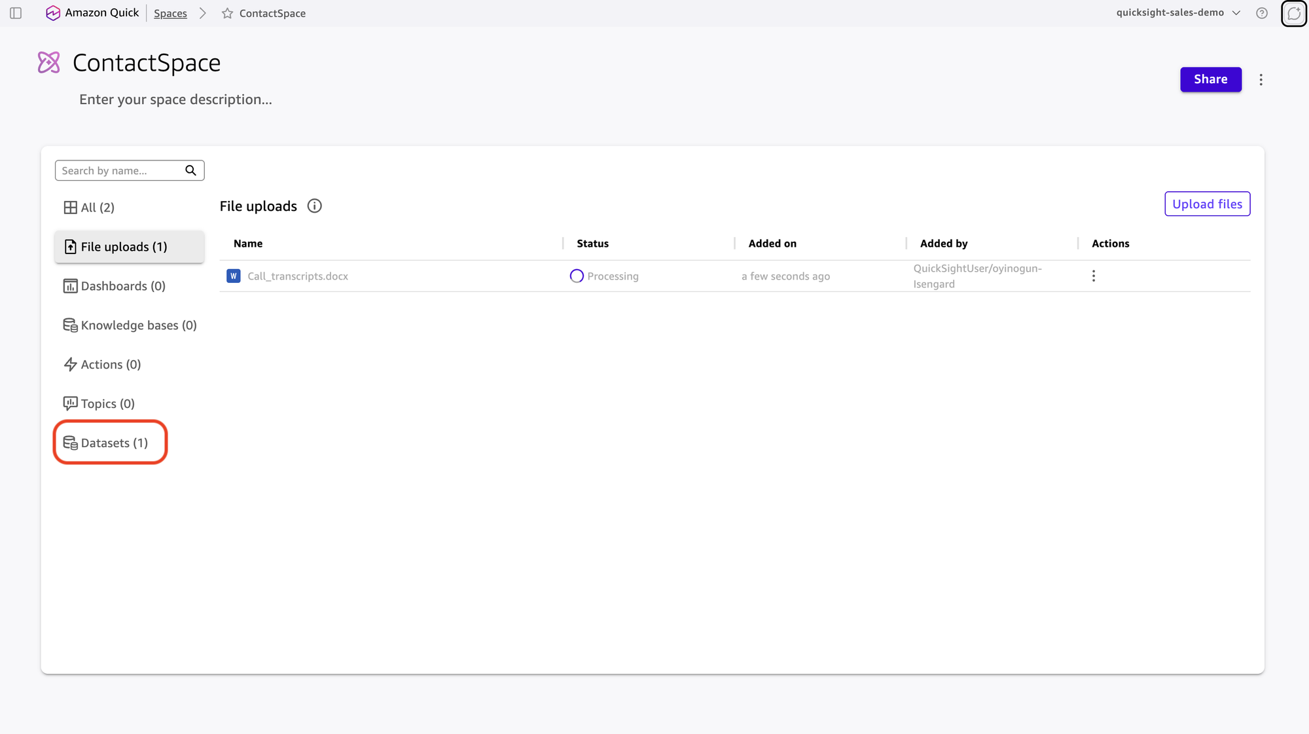Click the Upload files button
Screen dimensions: 1309x734
(x=1208, y=204)
